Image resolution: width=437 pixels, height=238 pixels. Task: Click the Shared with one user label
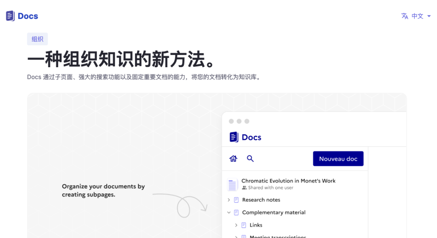tap(271, 188)
